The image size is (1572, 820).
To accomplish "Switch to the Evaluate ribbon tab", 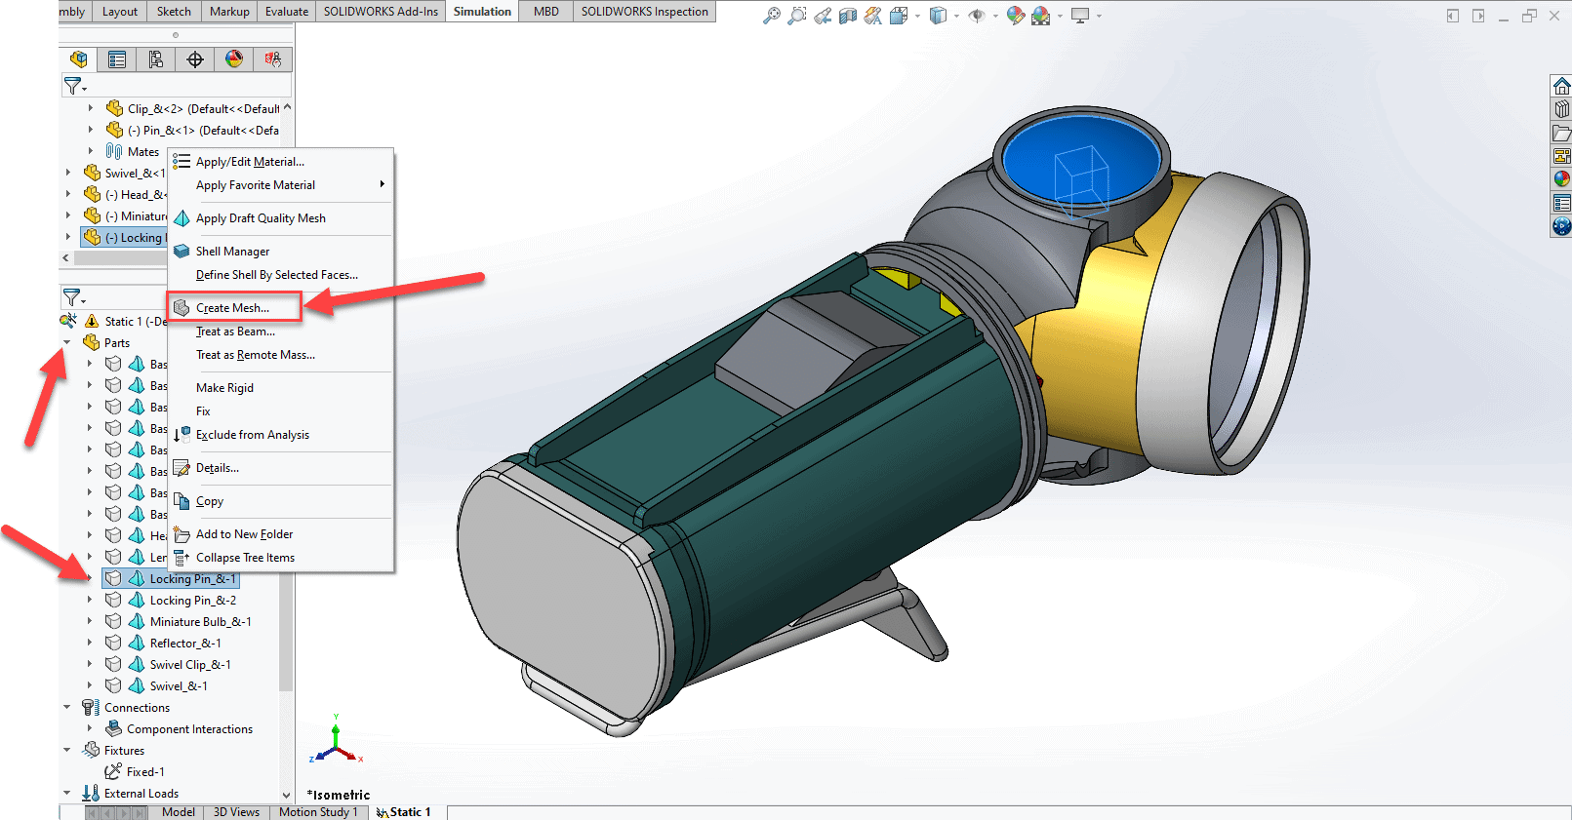I will tap(287, 12).
